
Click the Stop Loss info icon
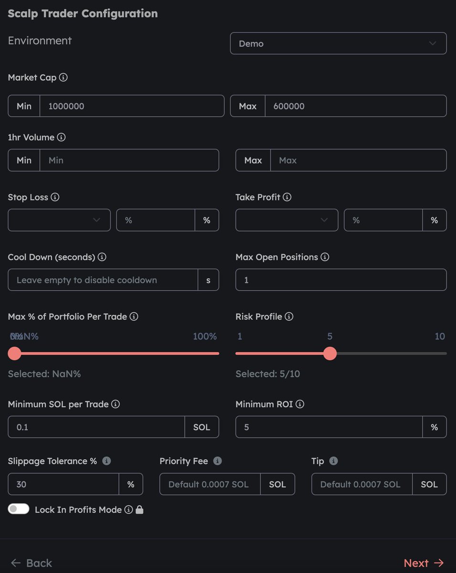point(55,197)
